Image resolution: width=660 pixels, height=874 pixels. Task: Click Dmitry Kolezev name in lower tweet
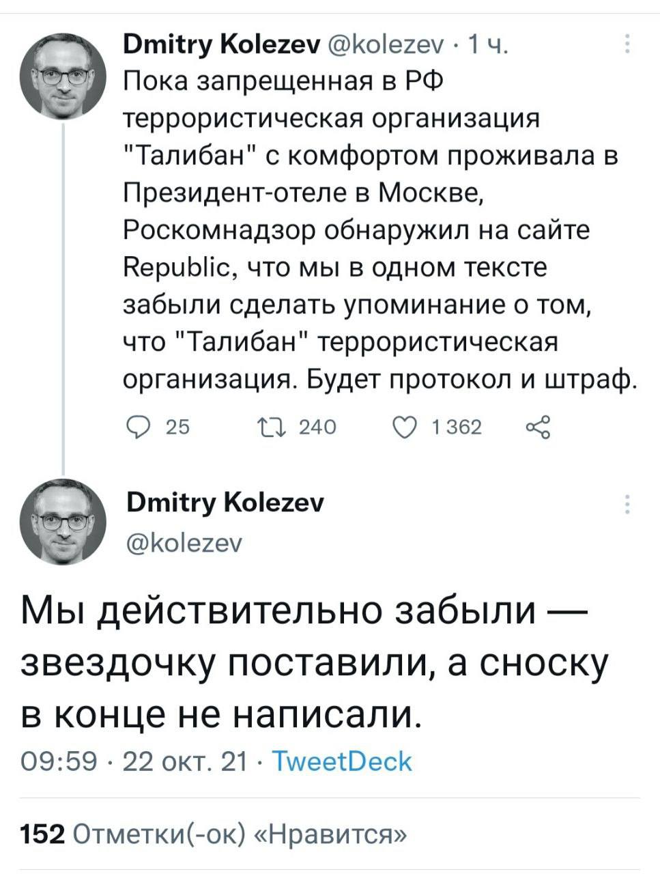[225, 503]
